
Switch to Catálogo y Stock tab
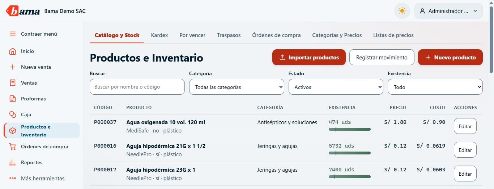(117, 35)
